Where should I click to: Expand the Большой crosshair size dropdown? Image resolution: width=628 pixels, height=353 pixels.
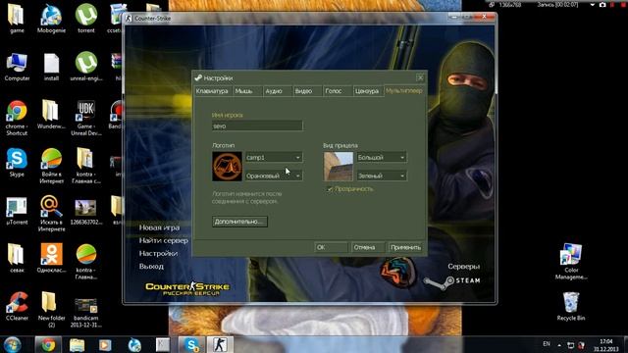[x=382, y=157]
